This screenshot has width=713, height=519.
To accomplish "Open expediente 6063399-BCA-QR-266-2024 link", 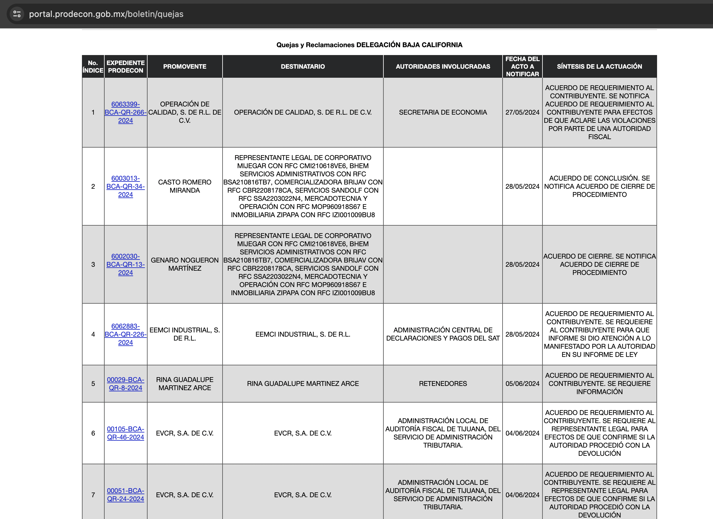I will (x=125, y=112).
